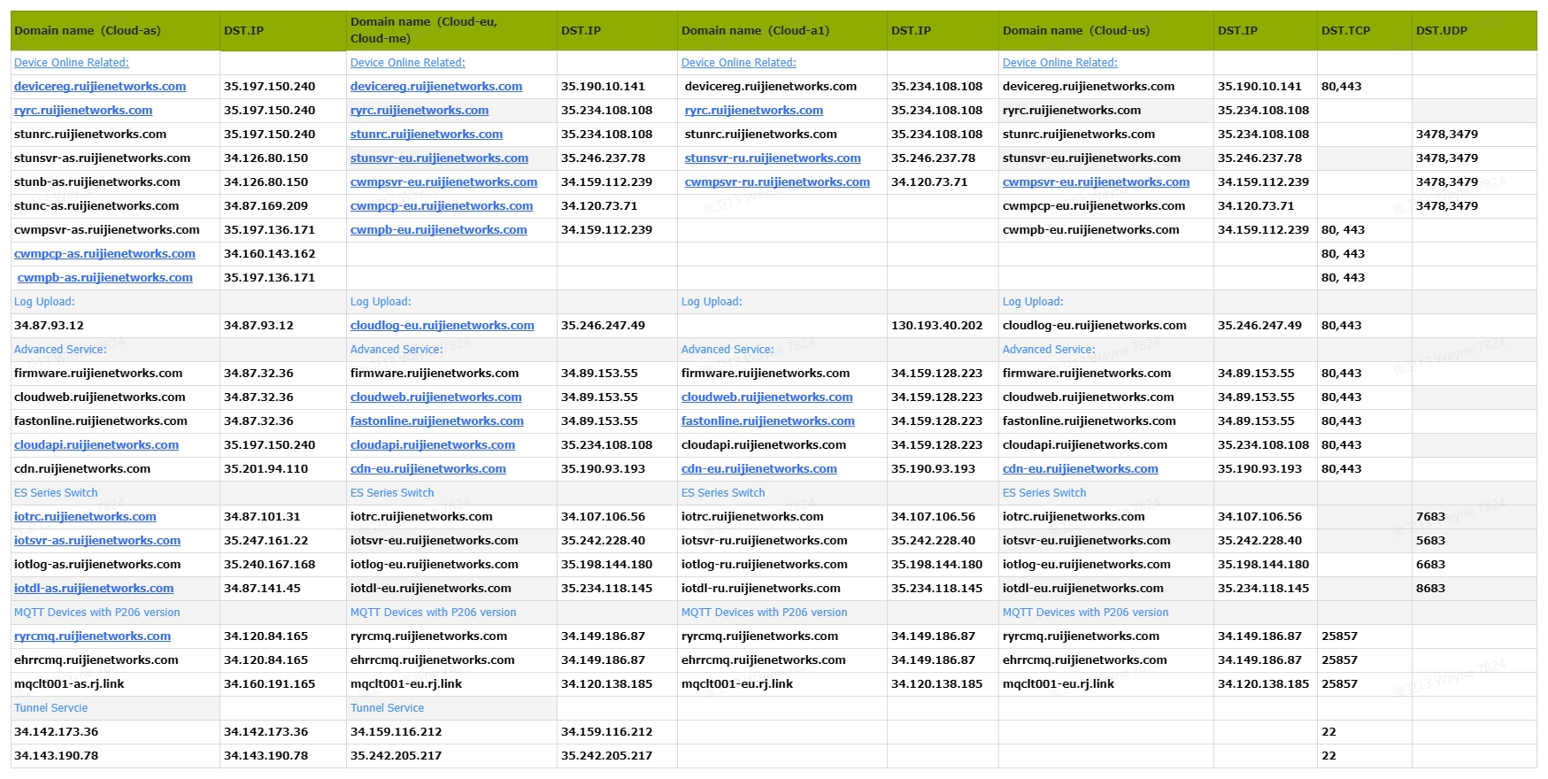Open the cloudlog-eu.ruijienetworks.com link
Viewport: 1548px width, 779px height.
click(443, 326)
